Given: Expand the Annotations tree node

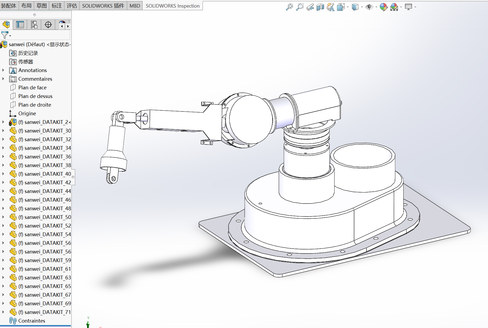Looking at the screenshot, I should click(x=3, y=70).
